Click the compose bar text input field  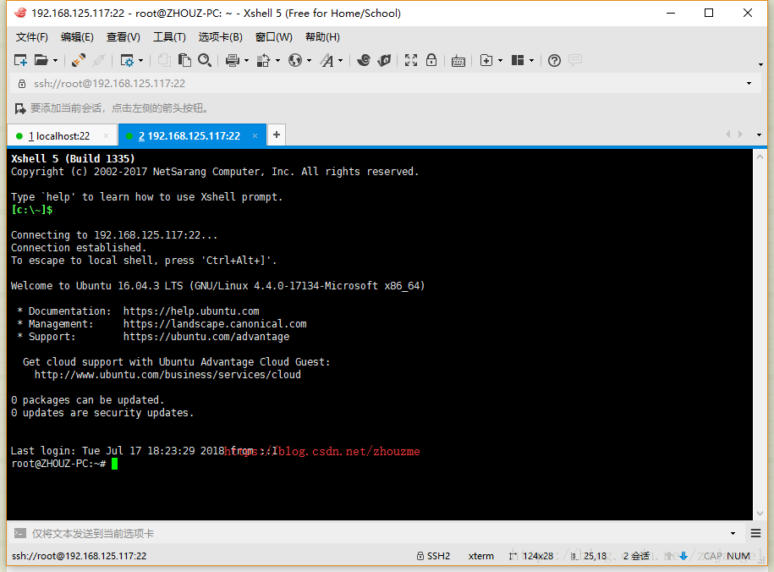(377, 533)
